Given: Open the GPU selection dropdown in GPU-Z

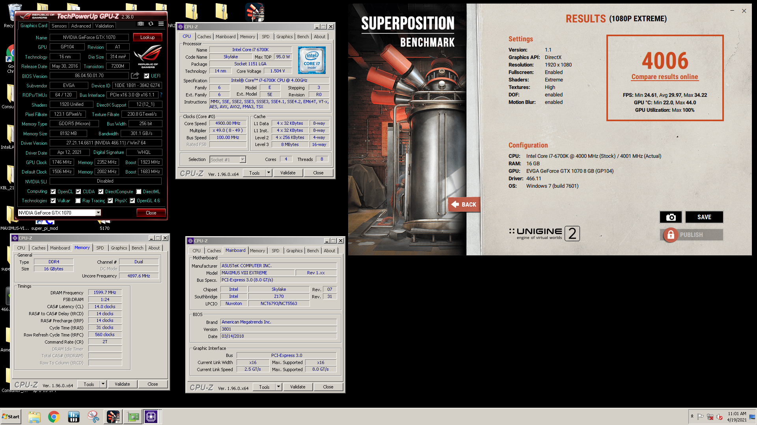Looking at the screenshot, I should coord(98,213).
